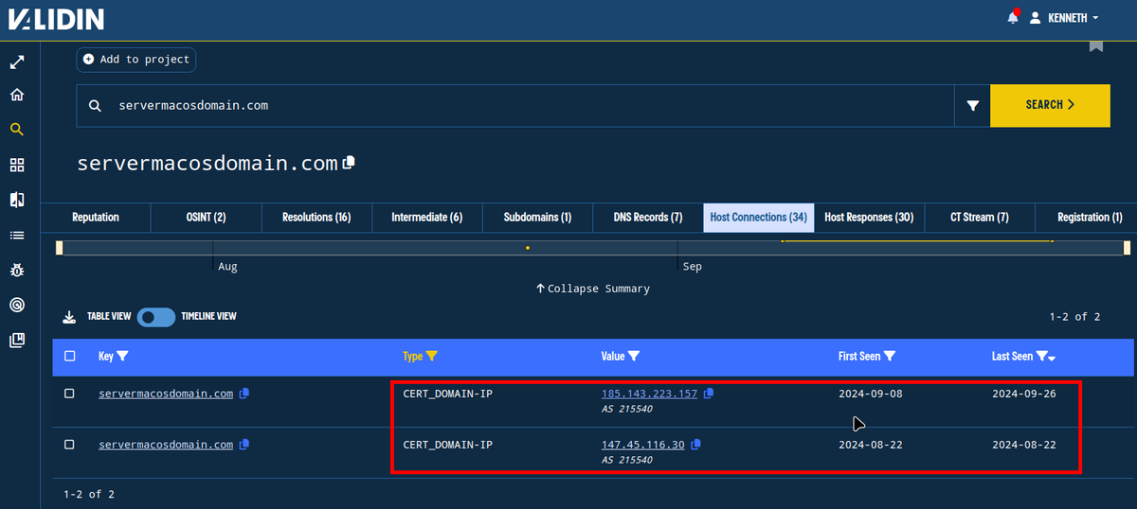The width and height of the screenshot is (1137, 509).
Task: Copy key in 147.45.116.30 row
Action: coord(244,444)
